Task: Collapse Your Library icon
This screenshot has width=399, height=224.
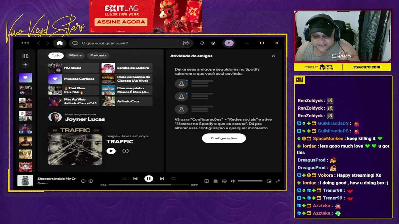Action: pyautogui.click(x=25, y=56)
